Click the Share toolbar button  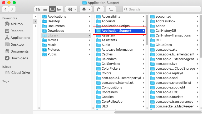click(x=99, y=9)
